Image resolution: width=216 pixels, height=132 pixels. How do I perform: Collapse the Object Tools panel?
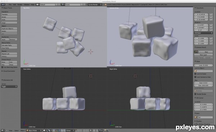(2, 8)
